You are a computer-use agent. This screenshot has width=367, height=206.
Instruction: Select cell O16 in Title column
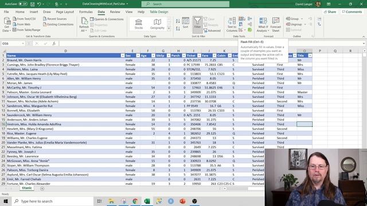[304, 124]
